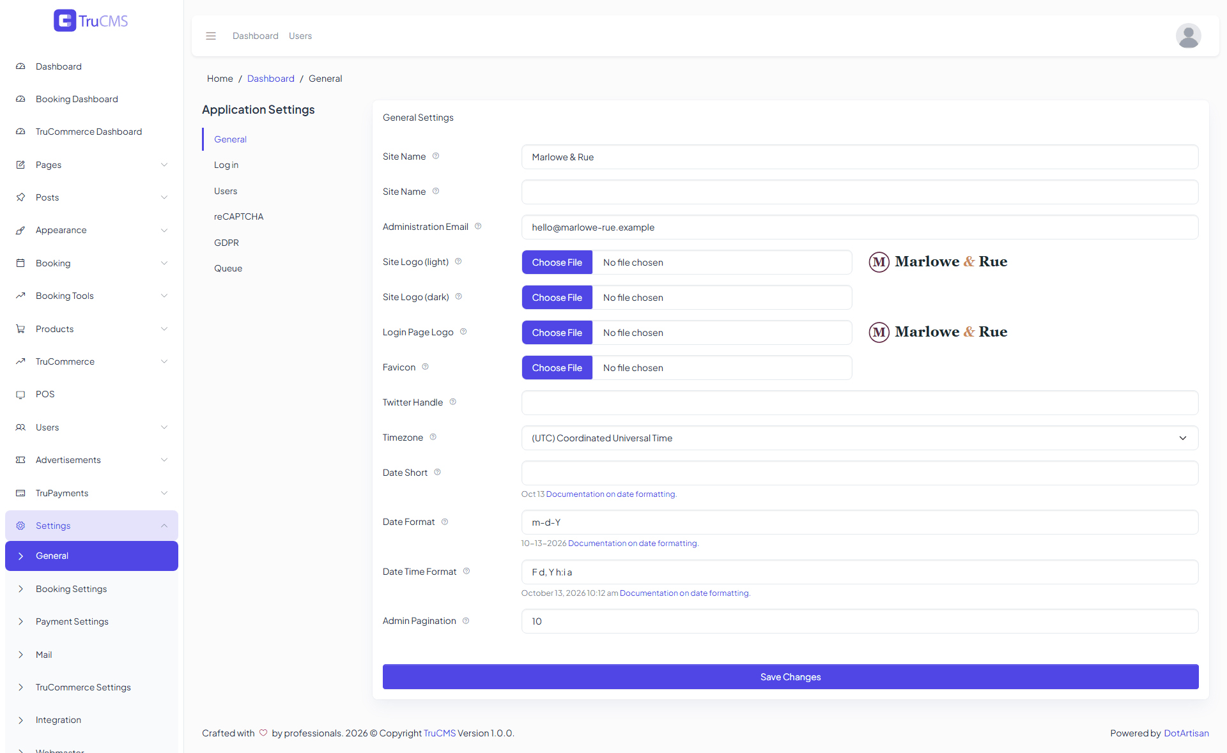Click the Booking Tools chart icon
The image size is (1227, 753).
(x=20, y=296)
